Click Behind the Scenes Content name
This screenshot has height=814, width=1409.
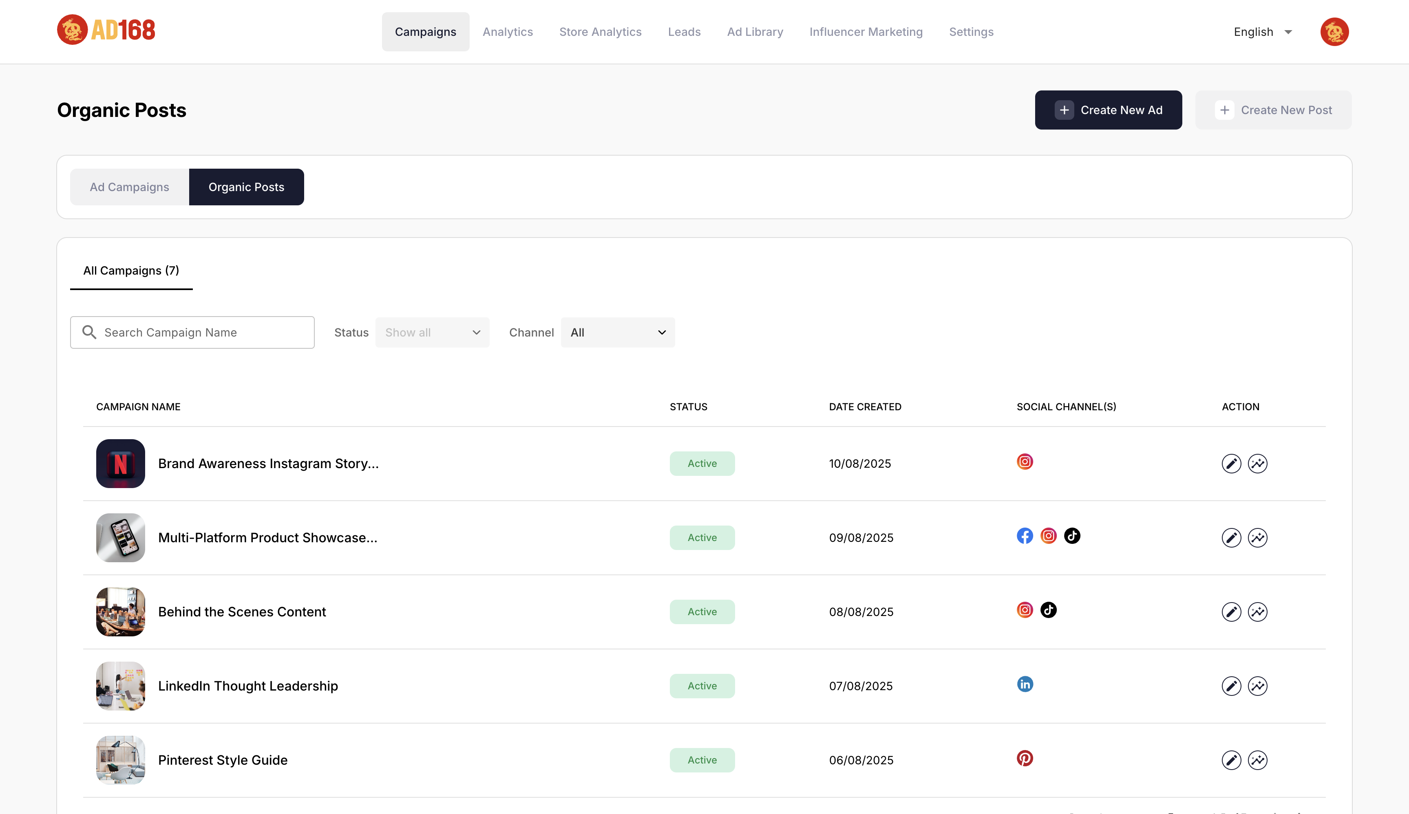click(241, 612)
